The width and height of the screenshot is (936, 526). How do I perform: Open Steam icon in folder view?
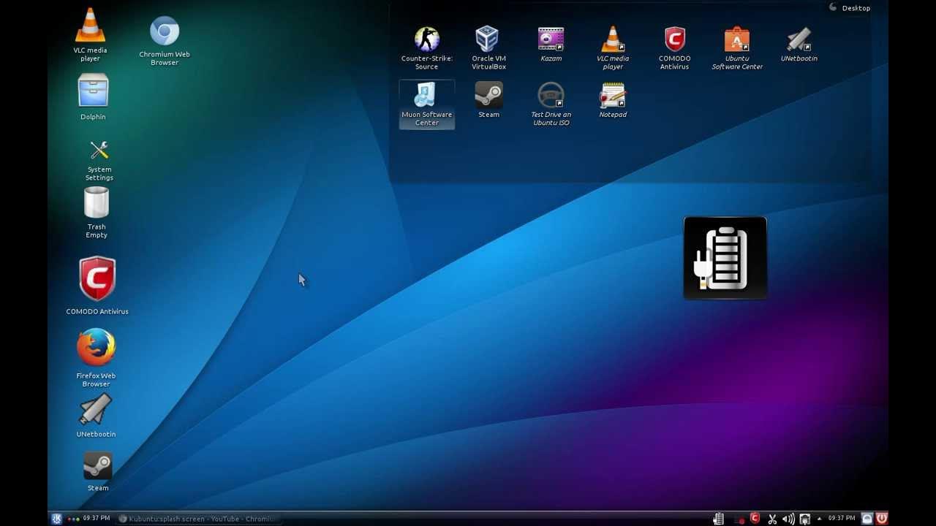(x=488, y=100)
